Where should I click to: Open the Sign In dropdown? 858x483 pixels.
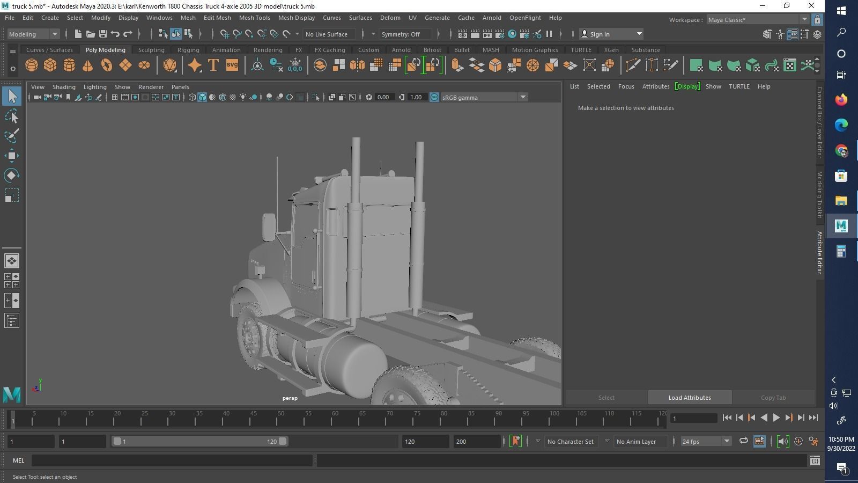pos(612,34)
